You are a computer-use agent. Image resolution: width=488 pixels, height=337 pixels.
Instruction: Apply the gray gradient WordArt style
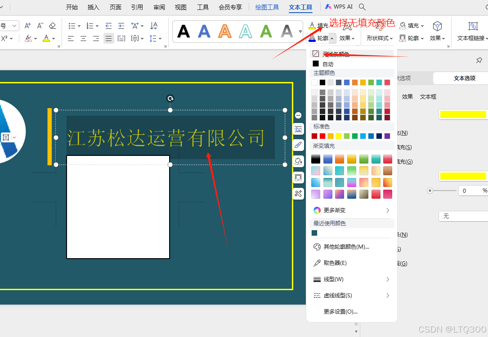pyautogui.click(x=287, y=31)
